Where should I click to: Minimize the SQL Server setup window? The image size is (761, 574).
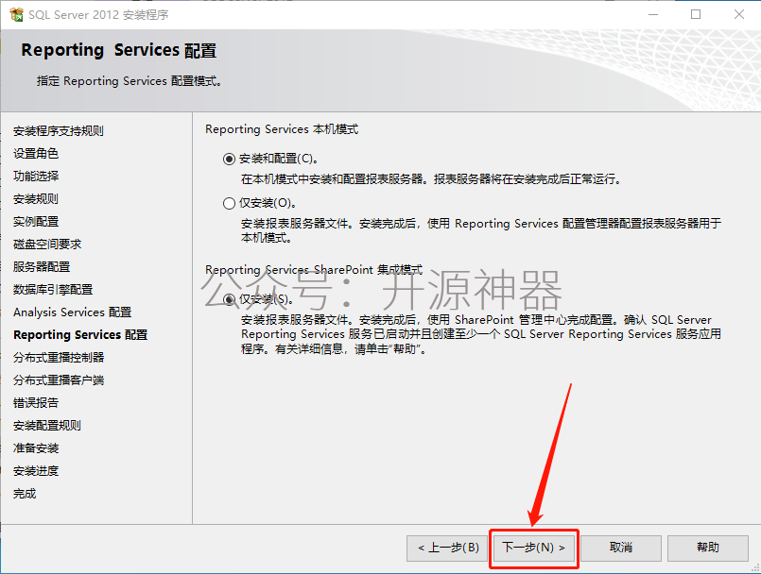tap(653, 14)
